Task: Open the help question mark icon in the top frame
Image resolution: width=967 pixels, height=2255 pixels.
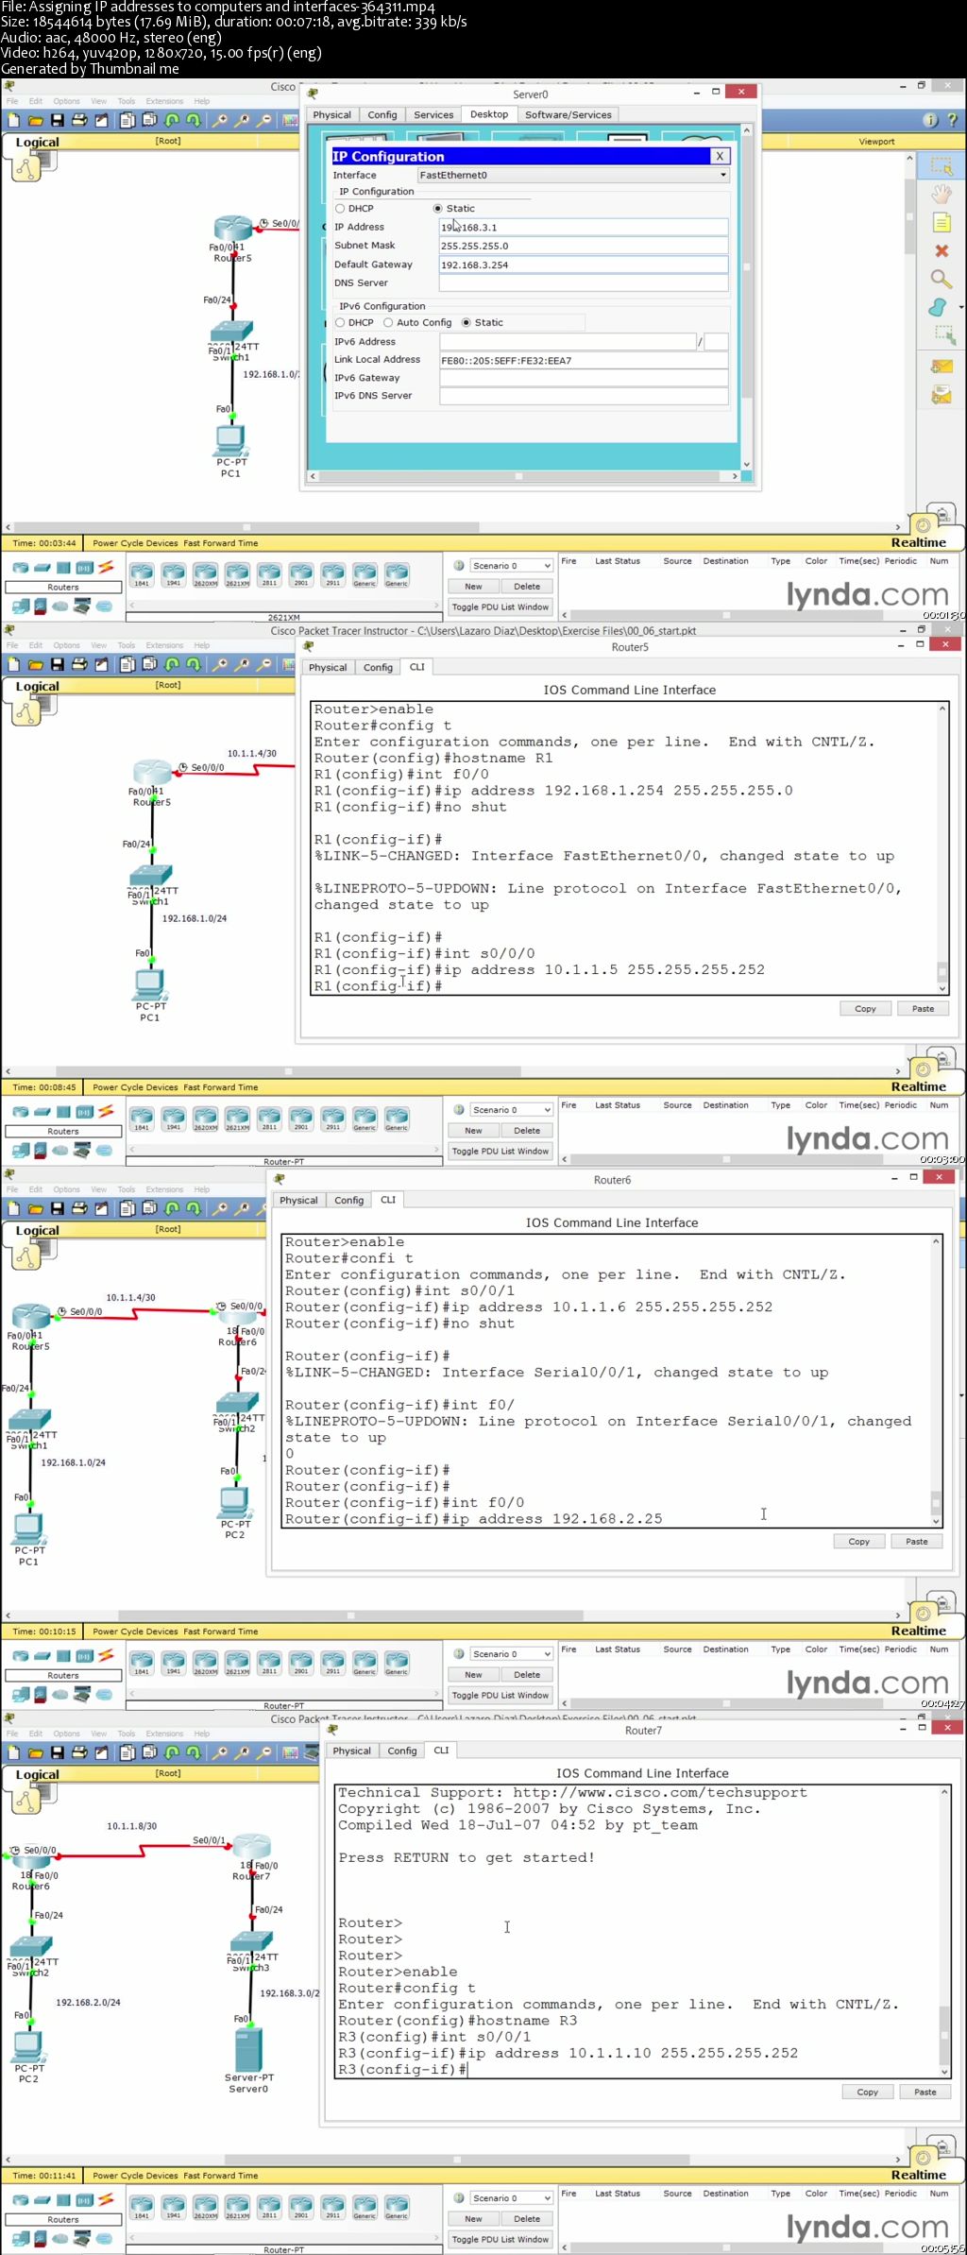Action: 951,120
